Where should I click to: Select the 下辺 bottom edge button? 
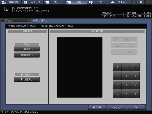[117, 52]
